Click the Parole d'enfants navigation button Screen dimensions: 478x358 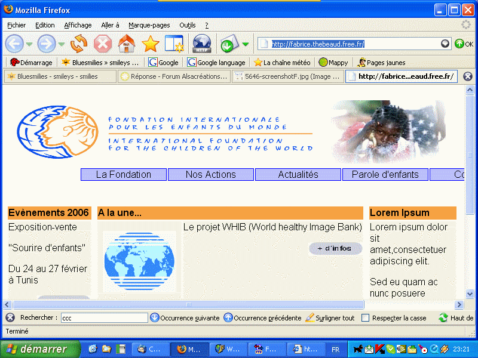[x=385, y=174]
